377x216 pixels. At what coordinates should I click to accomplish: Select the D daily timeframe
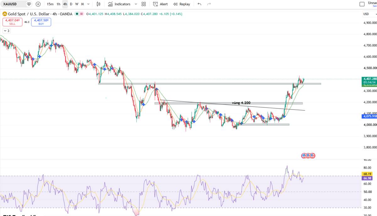[x=71, y=4]
